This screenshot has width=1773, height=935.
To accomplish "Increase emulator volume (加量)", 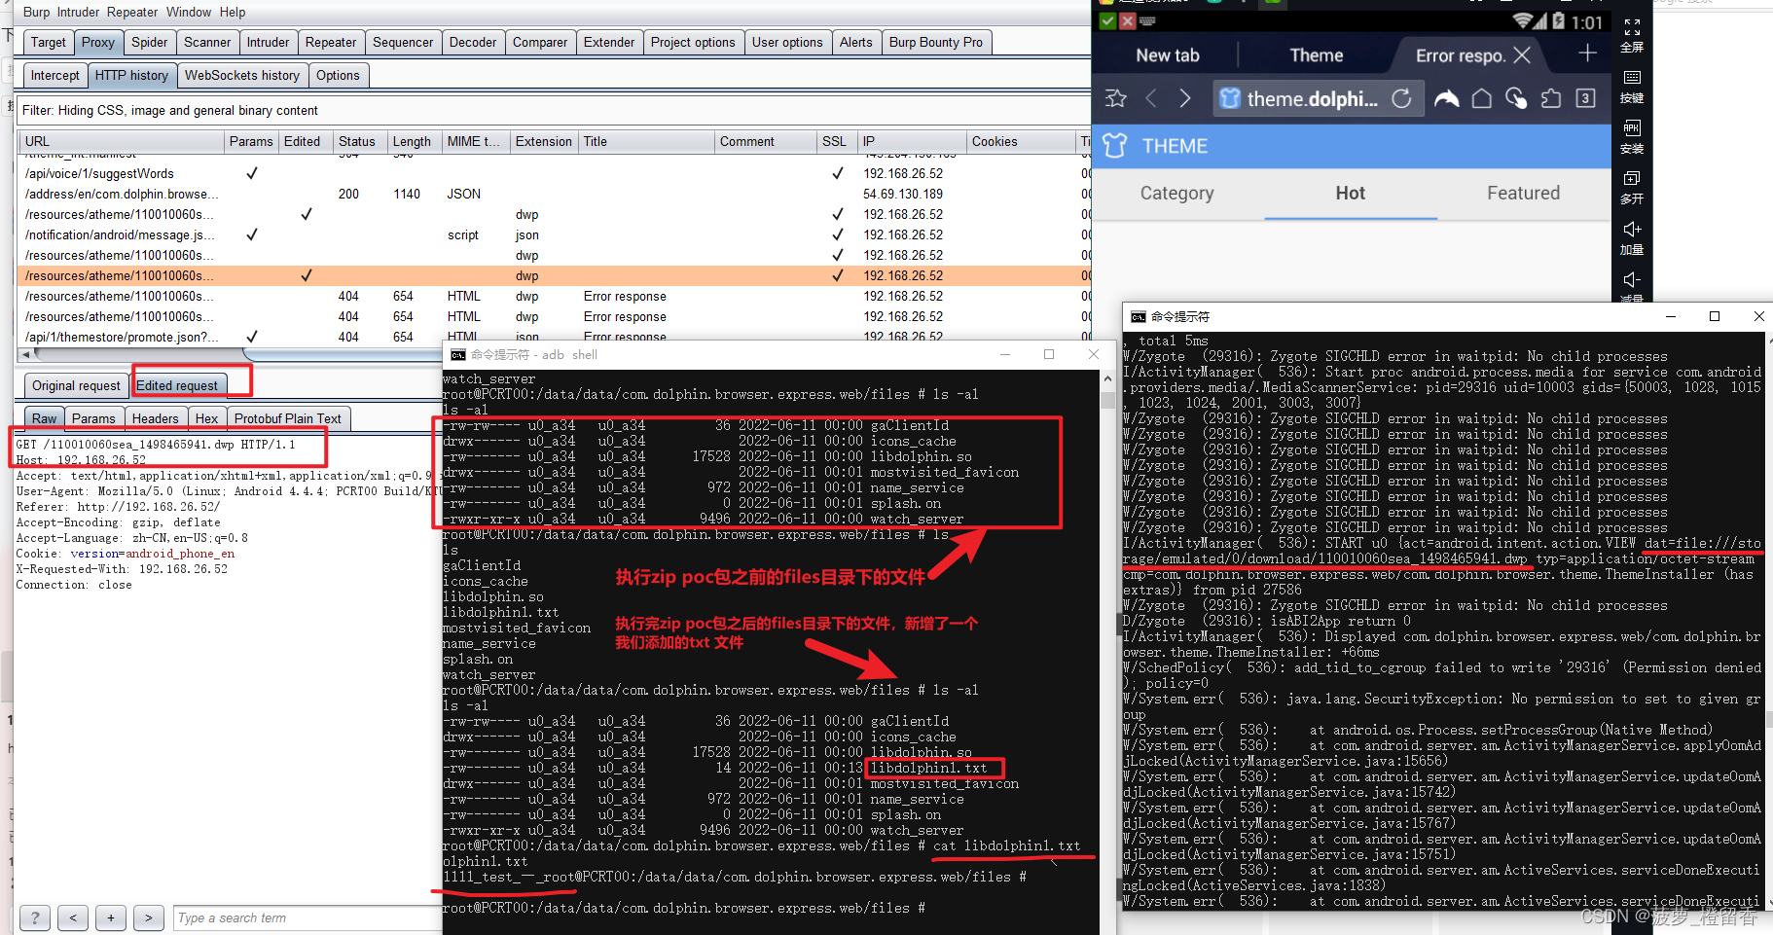I will pyautogui.click(x=1632, y=238).
